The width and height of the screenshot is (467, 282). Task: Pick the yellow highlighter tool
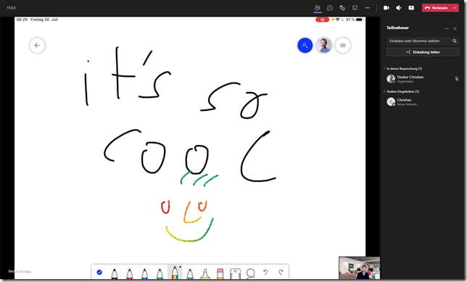click(x=205, y=273)
